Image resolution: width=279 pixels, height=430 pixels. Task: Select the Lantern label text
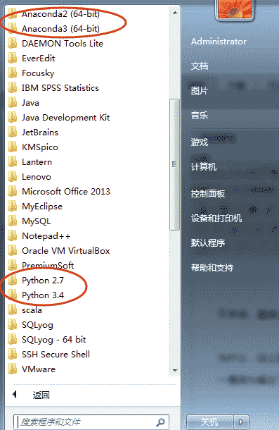(37, 162)
